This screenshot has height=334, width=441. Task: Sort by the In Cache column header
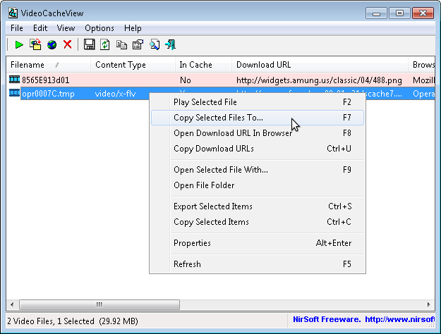pos(203,65)
